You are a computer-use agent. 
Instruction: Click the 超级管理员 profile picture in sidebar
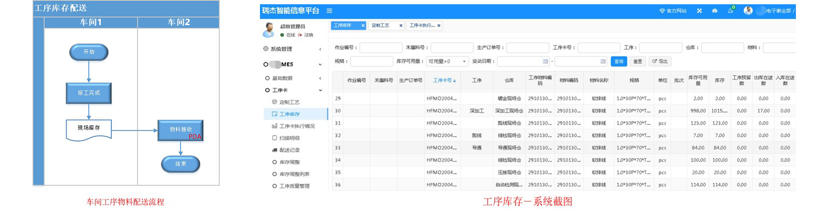pos(269,30)
